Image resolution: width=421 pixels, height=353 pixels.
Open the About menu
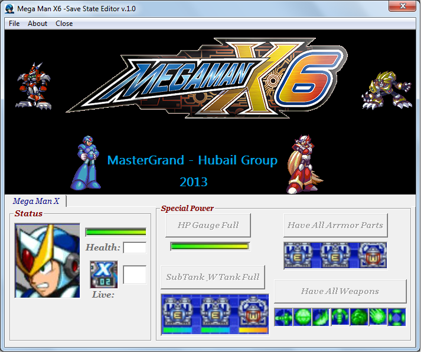(37, 24)
